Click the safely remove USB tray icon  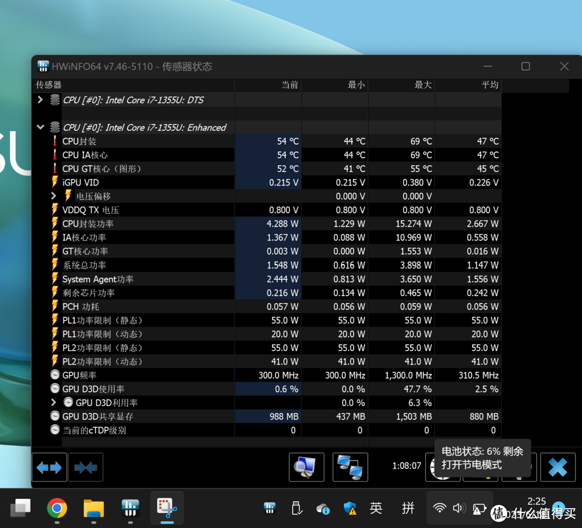coord(296,508)
